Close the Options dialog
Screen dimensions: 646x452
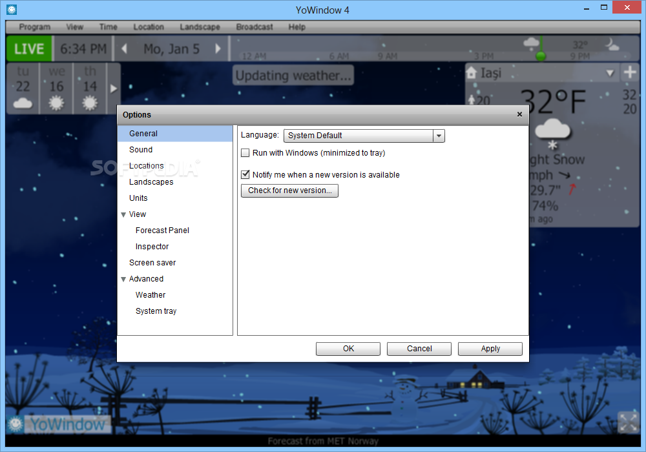point(519,114)
